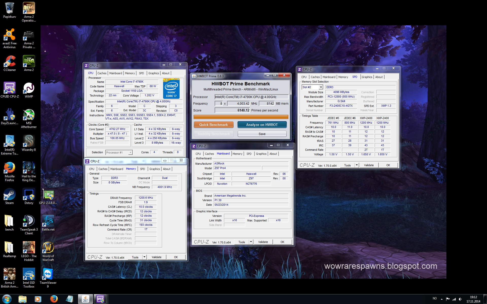This screenshot has width=487, height=304.
Task: Click the HWBOT Score value field
Action: click(x=232, y=110)
